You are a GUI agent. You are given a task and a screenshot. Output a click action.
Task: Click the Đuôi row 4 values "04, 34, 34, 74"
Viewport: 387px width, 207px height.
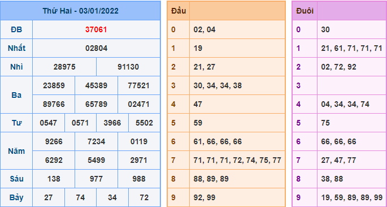point(345,104)
